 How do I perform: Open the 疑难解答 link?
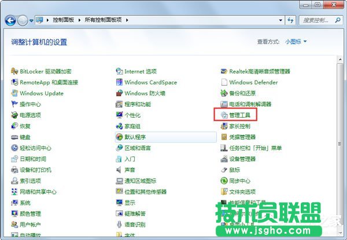tap(135, 213)
